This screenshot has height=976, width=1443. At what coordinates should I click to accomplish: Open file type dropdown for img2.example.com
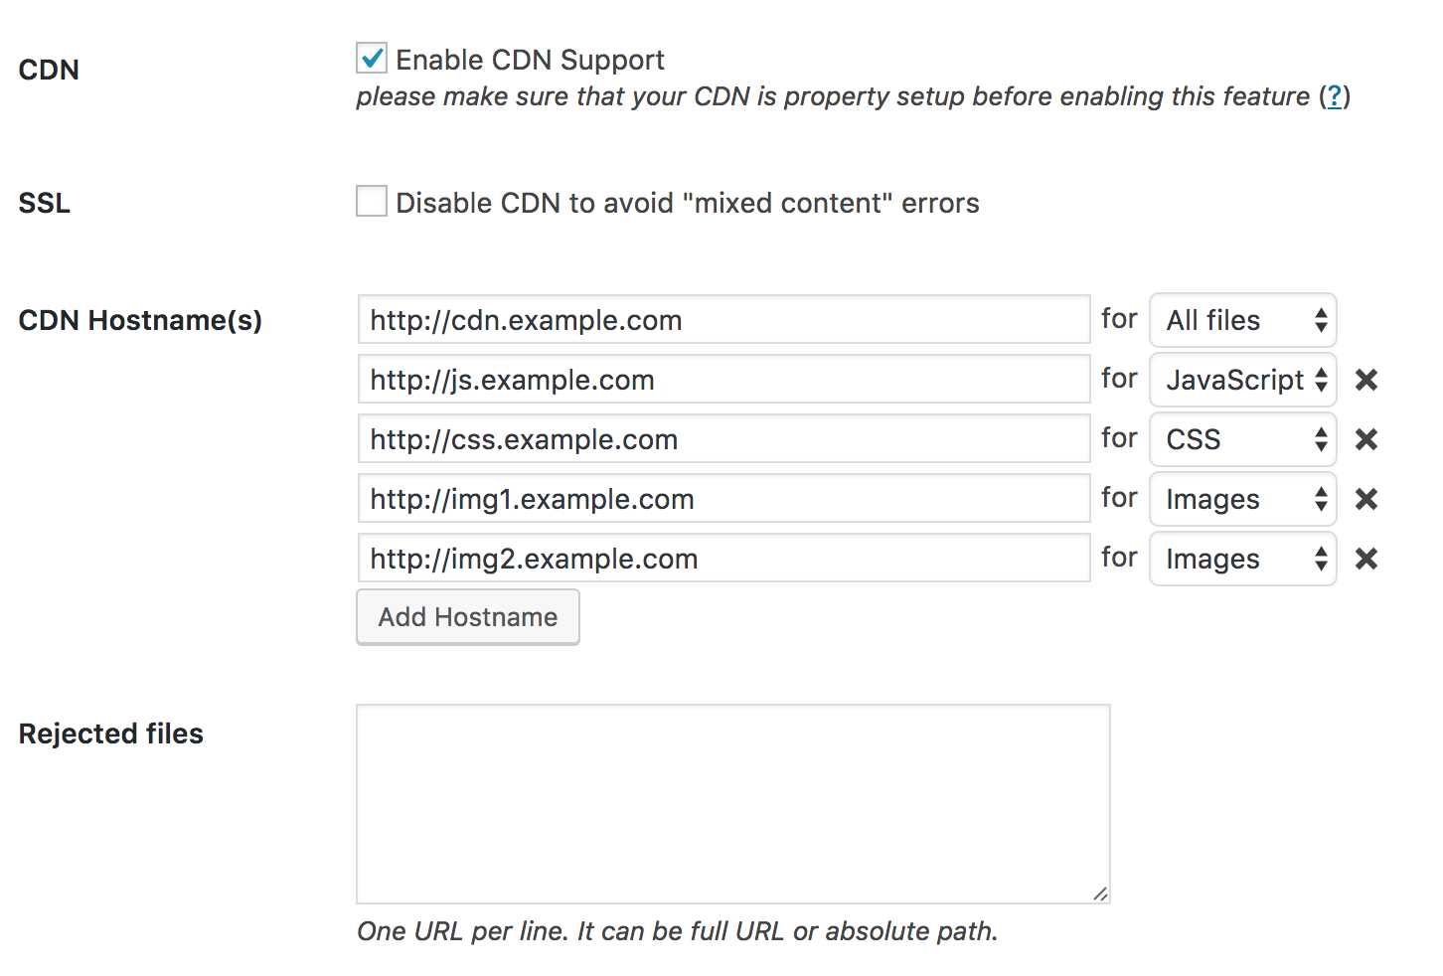click(x=1242, y=559)
